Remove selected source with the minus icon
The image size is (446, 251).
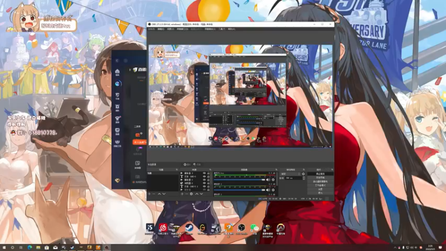pos(187,194)
